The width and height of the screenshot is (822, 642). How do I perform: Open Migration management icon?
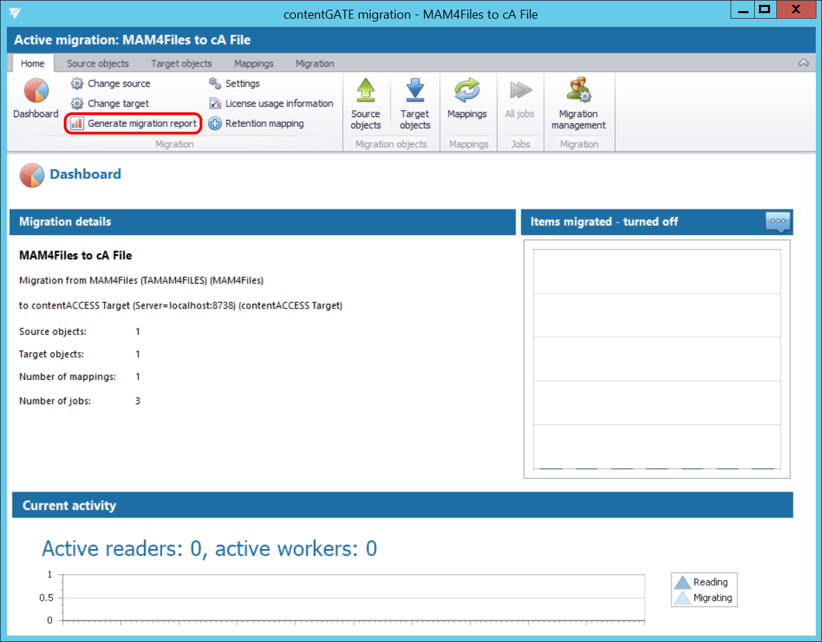[578, 92]
